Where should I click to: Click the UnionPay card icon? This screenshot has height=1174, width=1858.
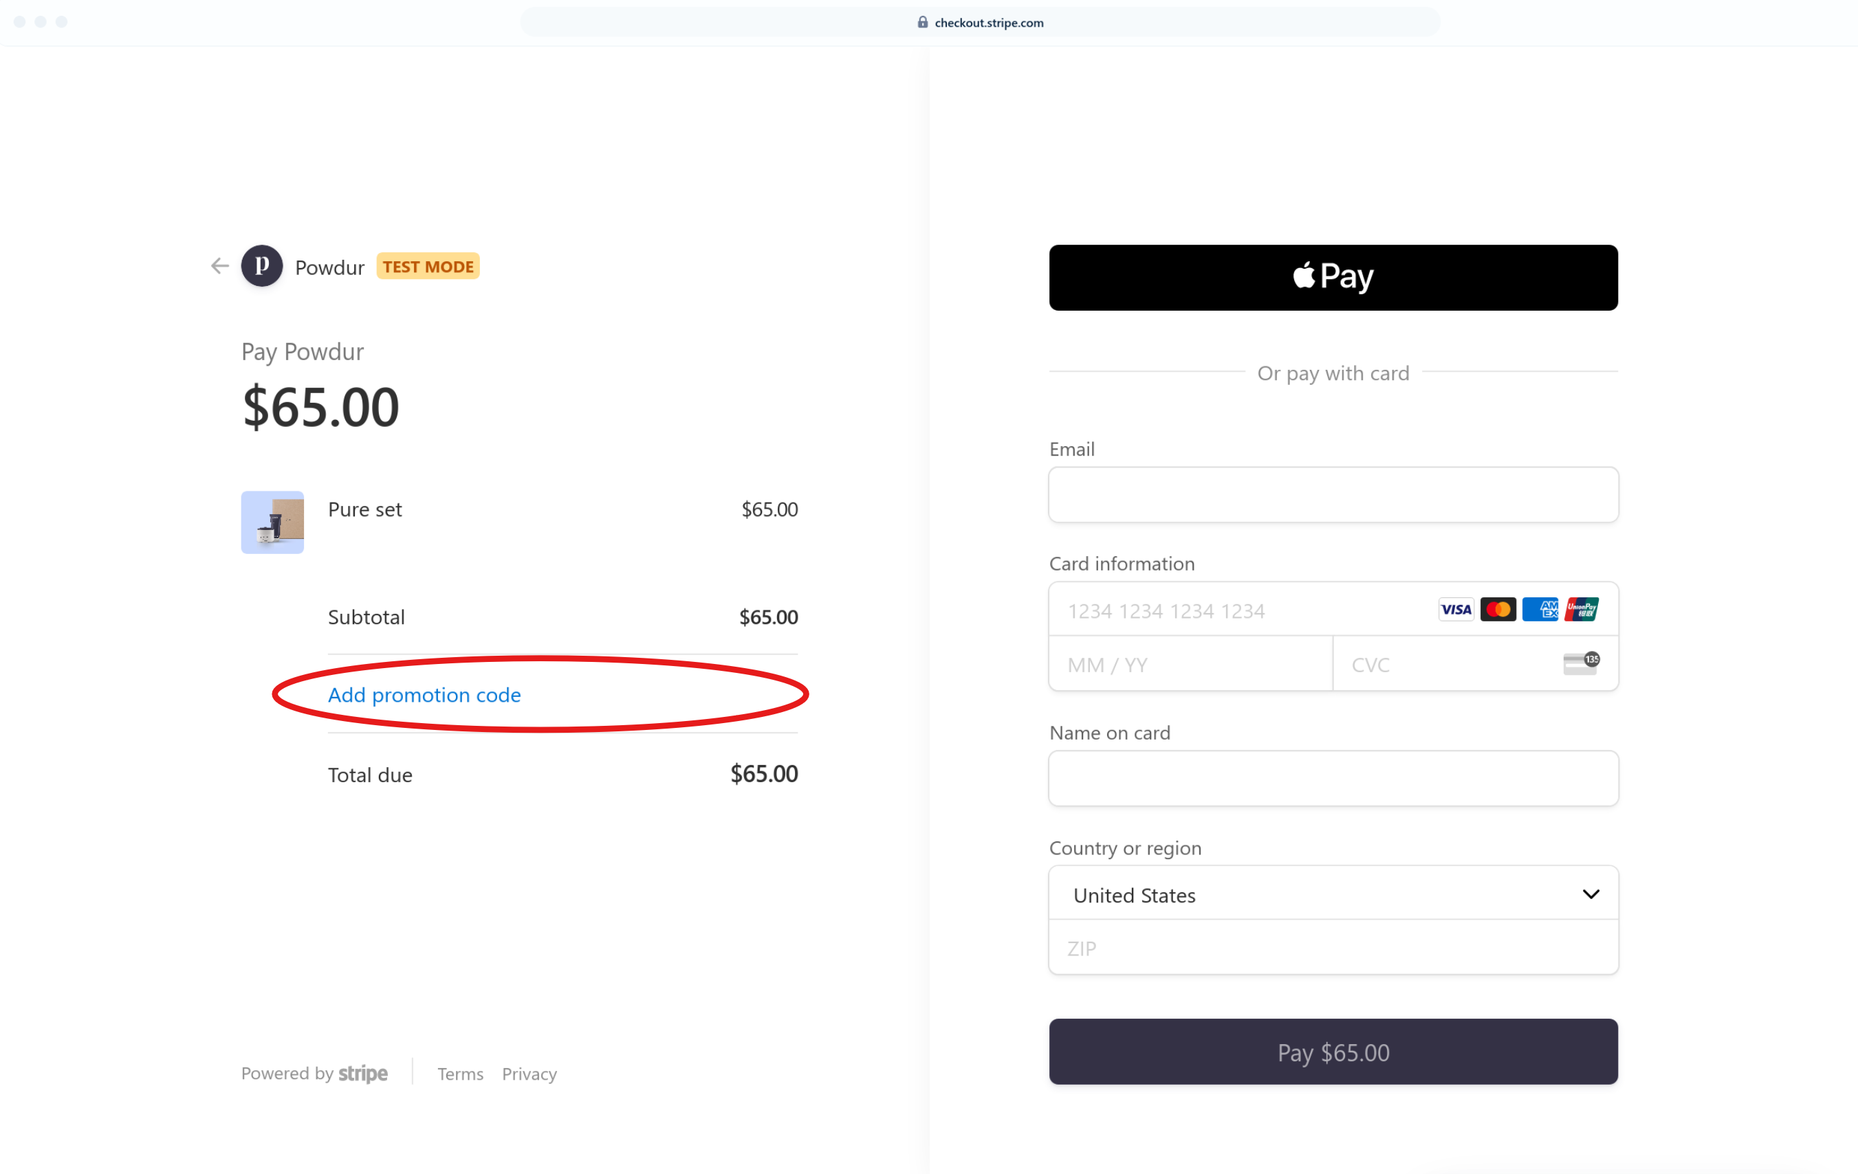(1581, 610)
